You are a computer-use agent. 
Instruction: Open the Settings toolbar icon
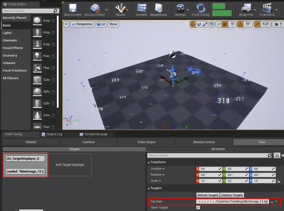pos(180,8)
